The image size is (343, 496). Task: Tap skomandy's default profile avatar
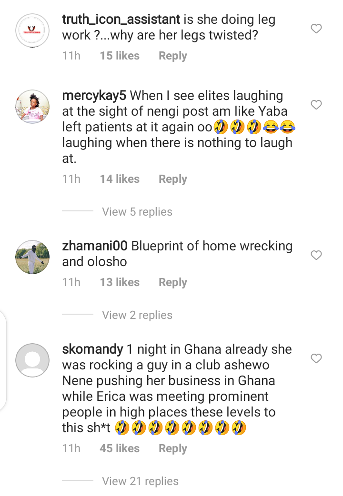point(32,360)
